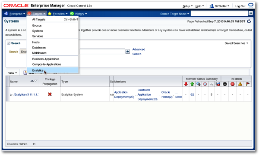Image resolution: width=259 pixels, height=155 pixels.
Task: Select Business Applications menu entry
Action: [46, 59]
